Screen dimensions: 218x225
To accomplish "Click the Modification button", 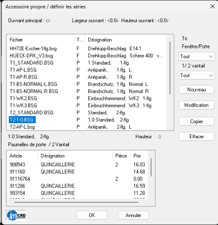I will pos(196,105).
